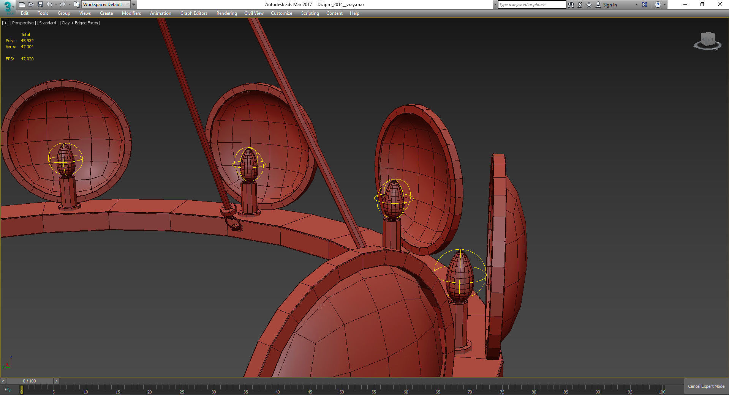Open the Mini Curve Editor icon
This screenshot has width=729, height=395.
(8, 390)
